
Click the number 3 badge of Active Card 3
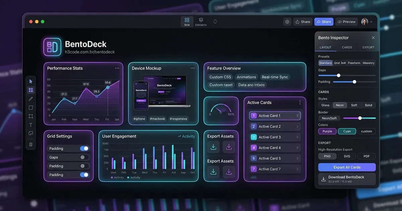[x=254, y=137]
